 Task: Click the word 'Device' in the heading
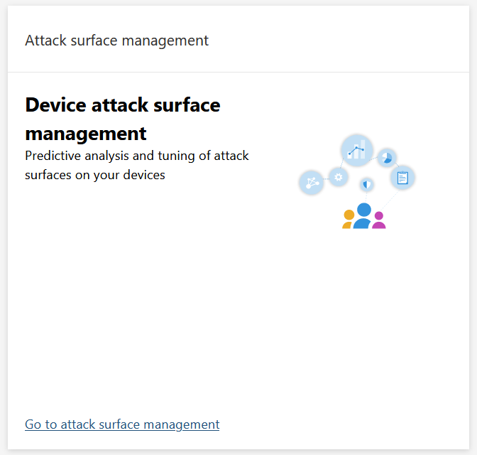tap(55, 105)
